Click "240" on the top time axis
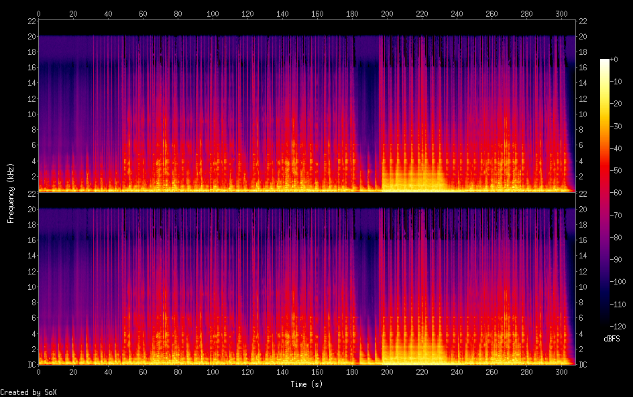 click(457, 14)
